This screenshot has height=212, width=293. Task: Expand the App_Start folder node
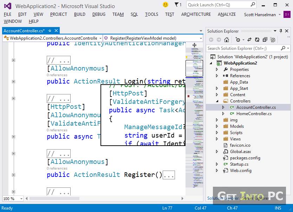pyautogui.click(x=217, y=88)
